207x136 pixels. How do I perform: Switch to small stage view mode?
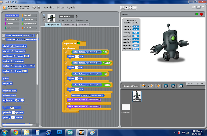coord(194,7)
